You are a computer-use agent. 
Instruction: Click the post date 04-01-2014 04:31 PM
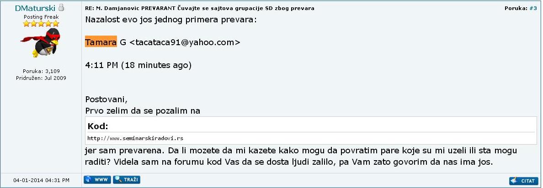pos(41,180)
